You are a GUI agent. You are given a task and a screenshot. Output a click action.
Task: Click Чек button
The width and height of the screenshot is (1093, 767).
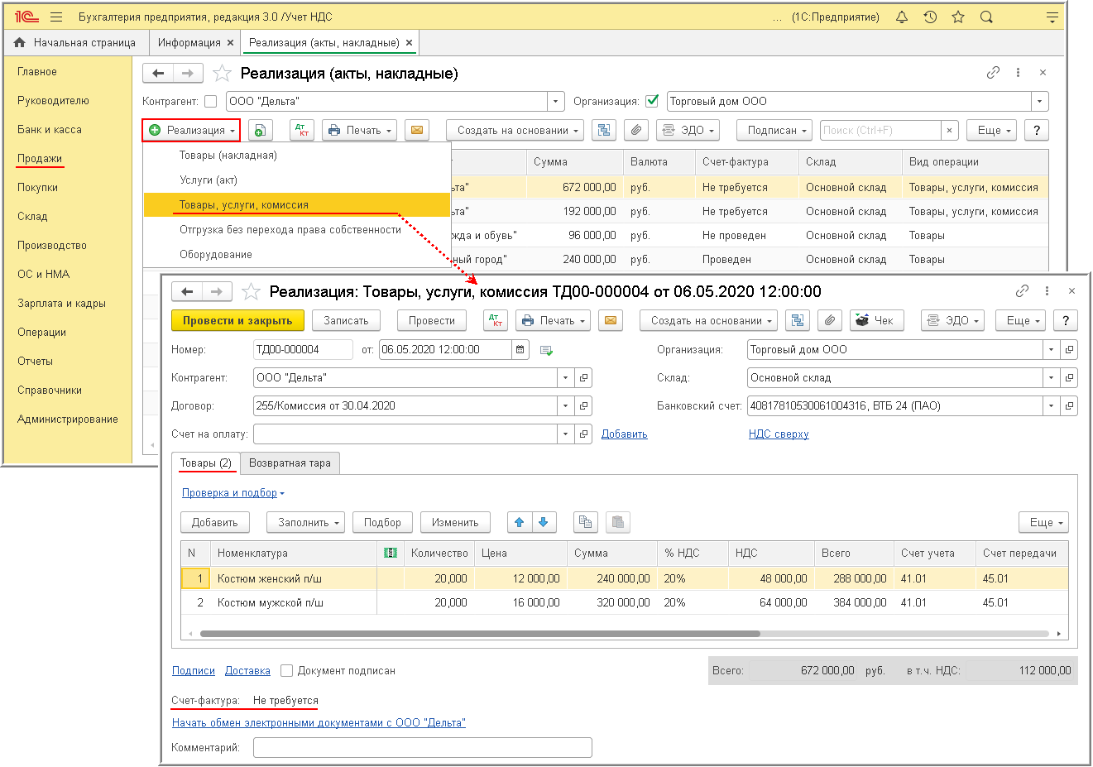877,320
